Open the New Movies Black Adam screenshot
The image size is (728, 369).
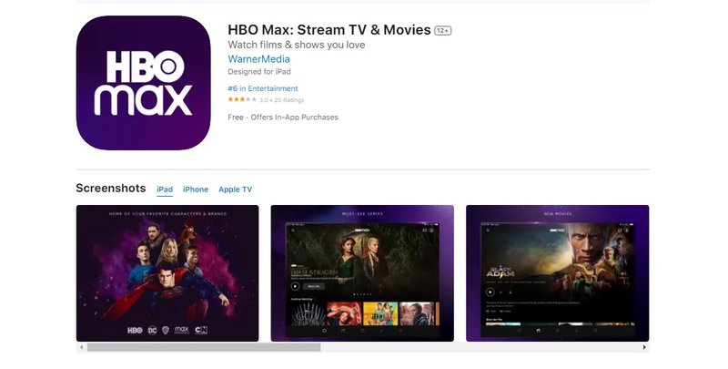click(557, 273)
